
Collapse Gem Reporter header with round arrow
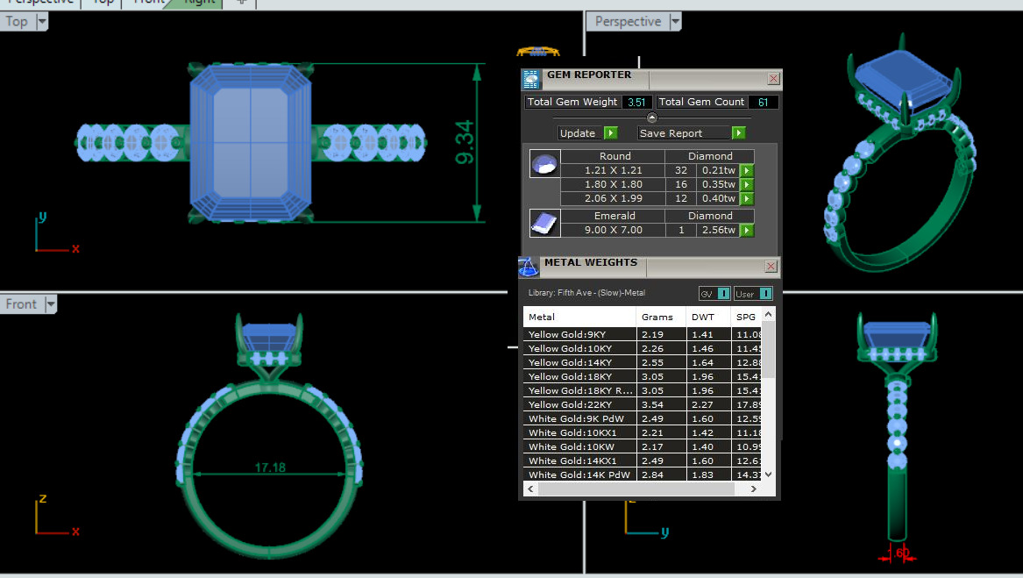(652, 118)
